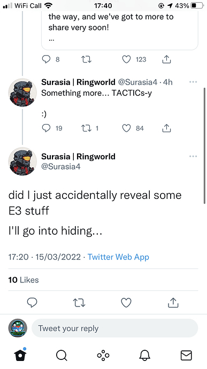The width and height of the screenshot is (207, 369).
Task: Expand truncated quoted tweet text ellipsis
Action: 51,40
